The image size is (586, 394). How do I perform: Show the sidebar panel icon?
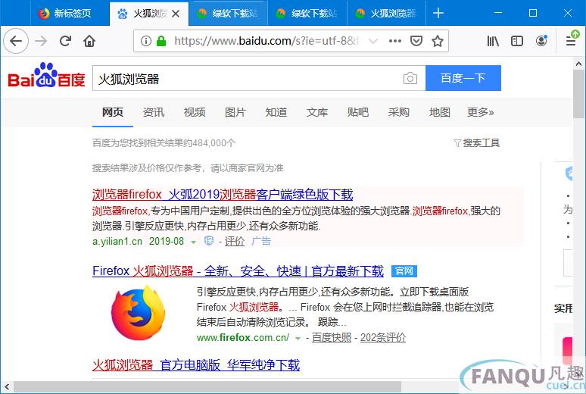[x=517, y=41]
